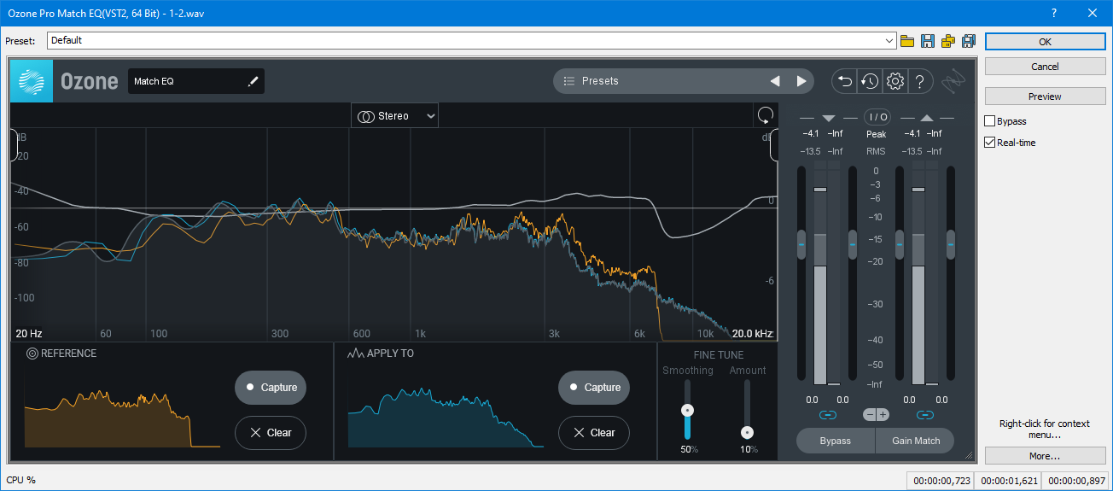The width and height of the screenshot is (1113, 491).
Task: Open the undo history clock icon
Action: click(x=870, y=81)
